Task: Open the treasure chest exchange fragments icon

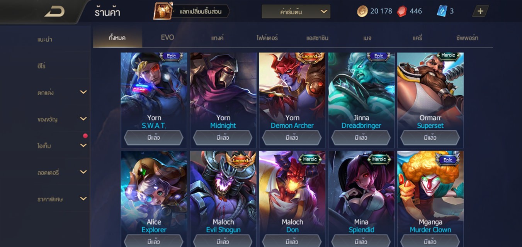Action: click(163, 11)
